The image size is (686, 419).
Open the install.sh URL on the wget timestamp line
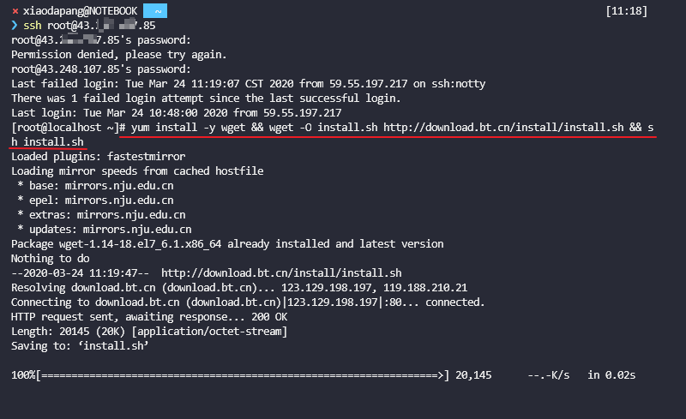point(281,273)
